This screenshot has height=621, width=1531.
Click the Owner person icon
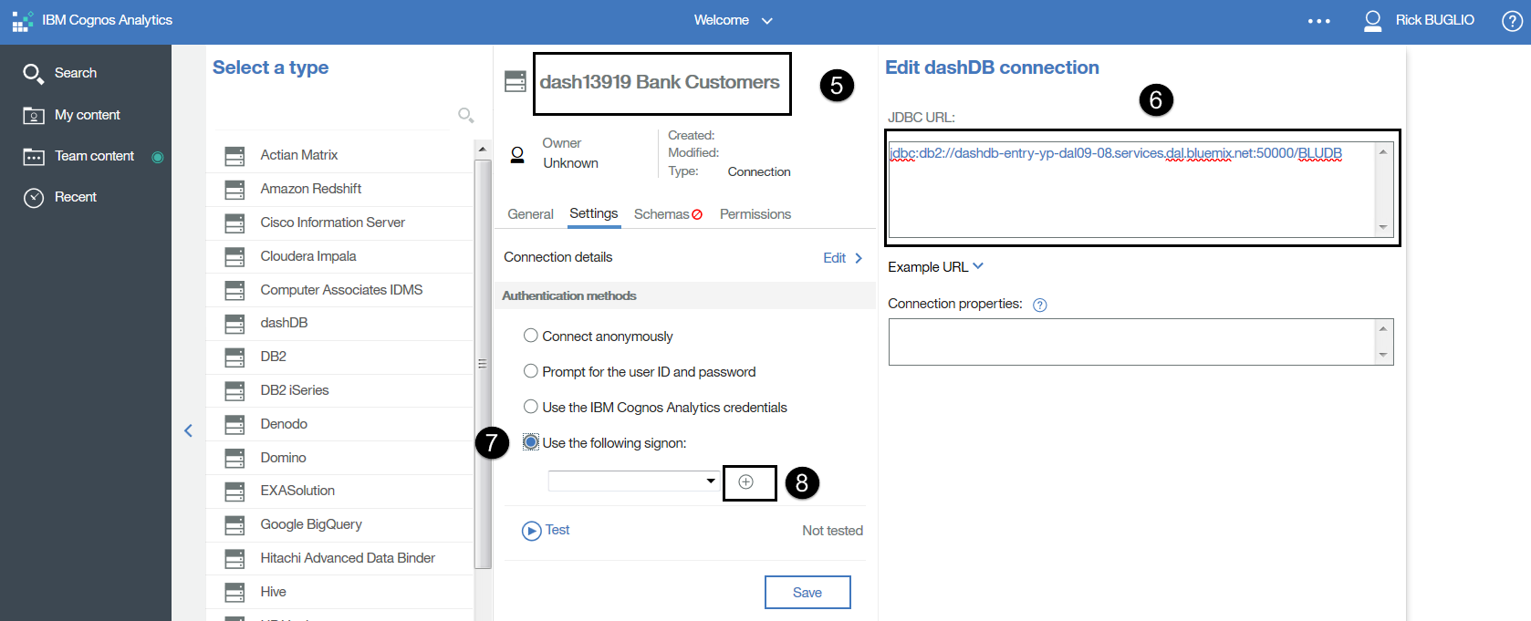coord(517,155)
